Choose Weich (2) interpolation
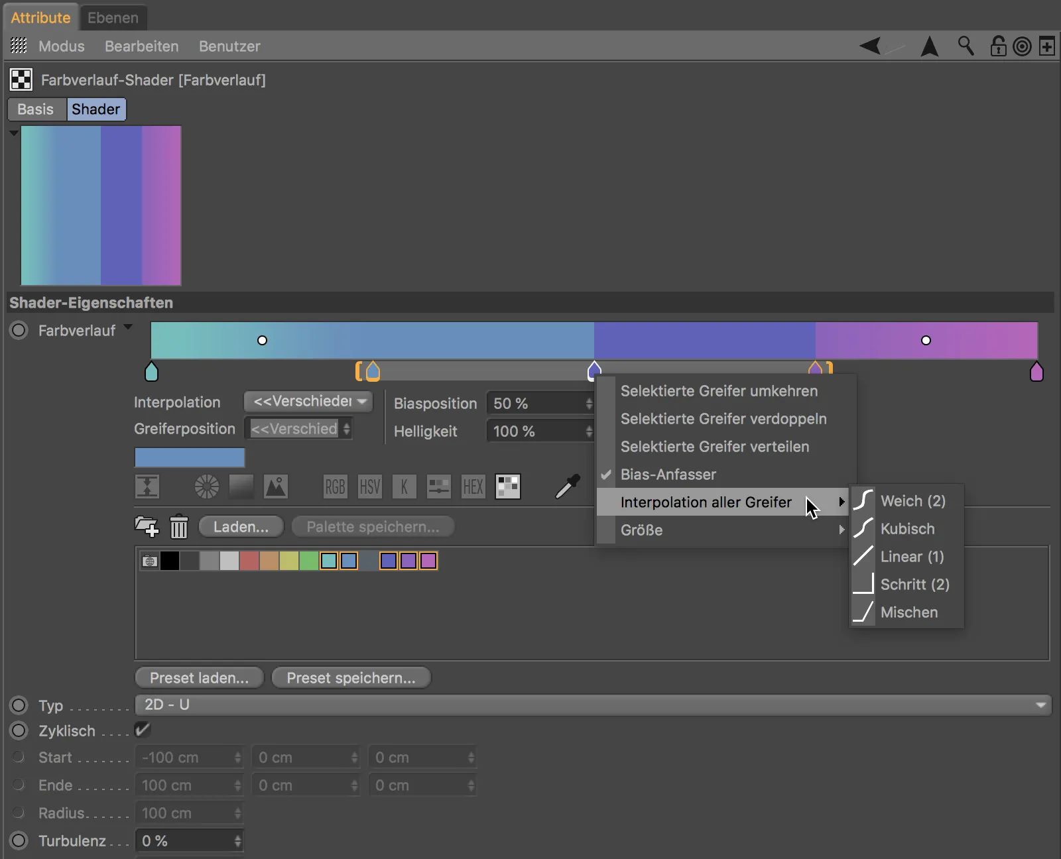The image size is (1061, 859). (906, 500)
